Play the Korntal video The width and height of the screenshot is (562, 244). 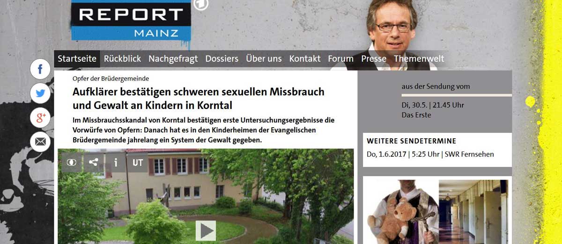tap(206, 230)
